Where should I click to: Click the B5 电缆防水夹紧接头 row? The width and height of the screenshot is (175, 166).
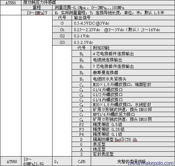pyautogui.click(x=123, y=79)
